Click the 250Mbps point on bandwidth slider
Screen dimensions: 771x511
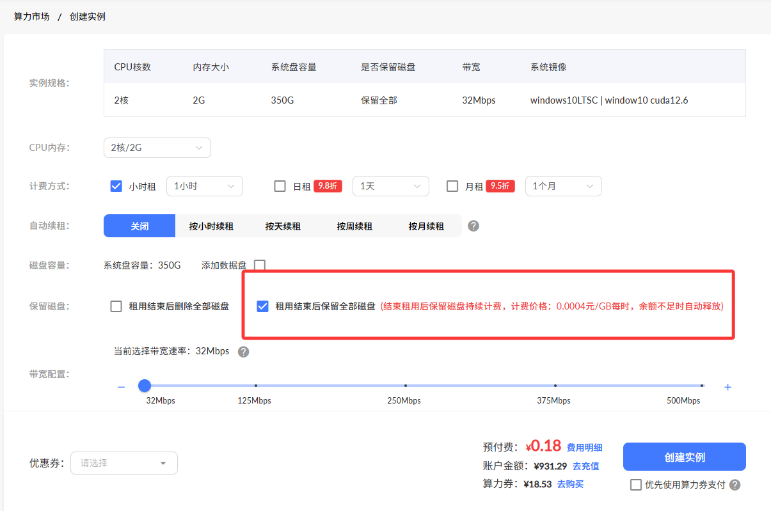pyautogui.click(x=406, y=386)
